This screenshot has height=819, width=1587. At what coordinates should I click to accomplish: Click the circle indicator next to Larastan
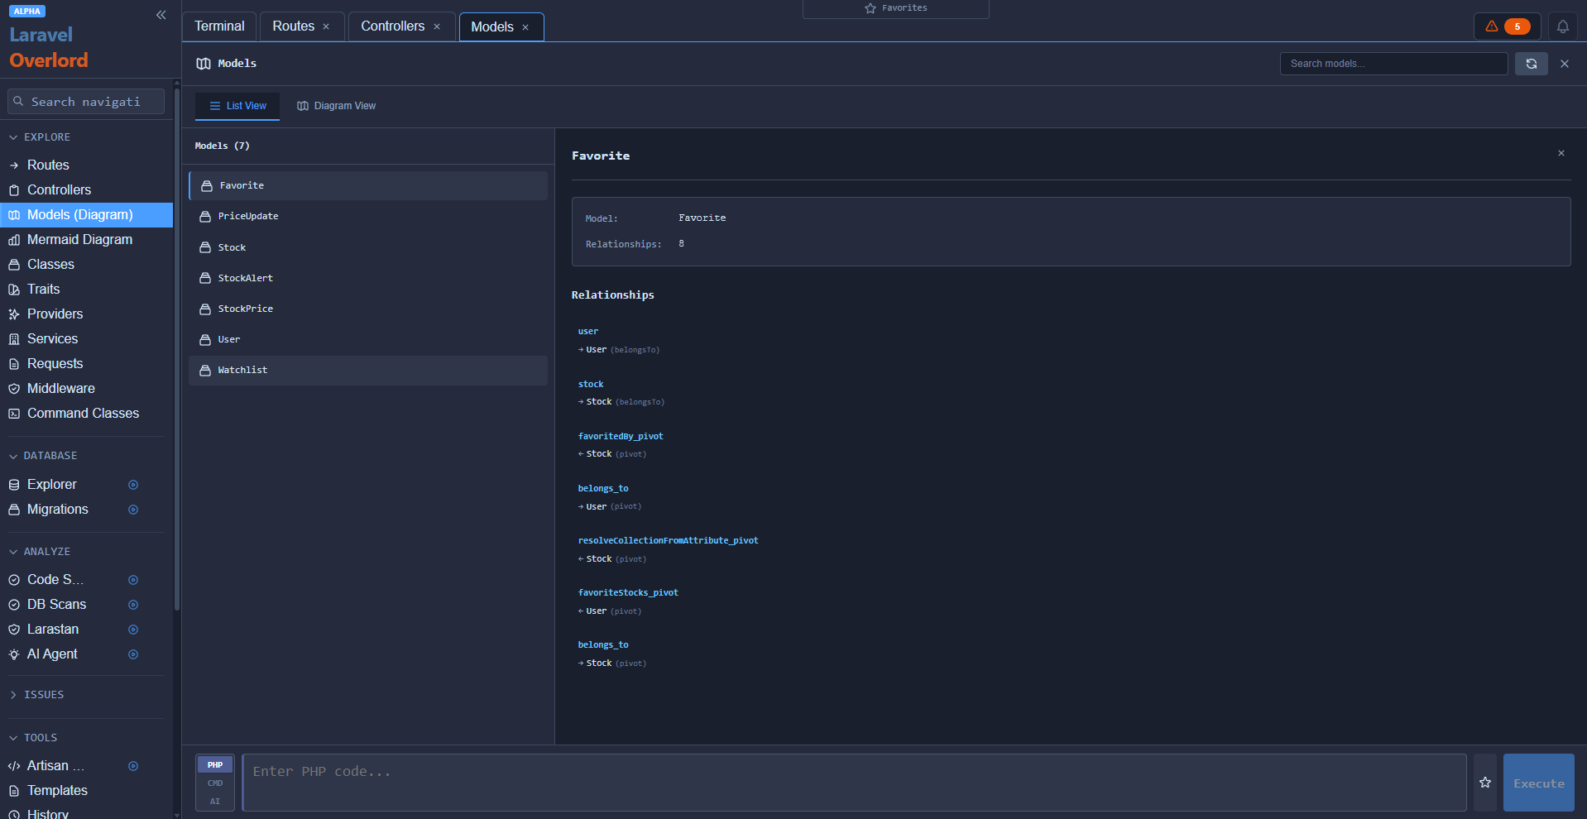[133, 630]
